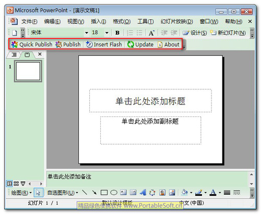Select the Arrow drawing tool

click(94, 193)
